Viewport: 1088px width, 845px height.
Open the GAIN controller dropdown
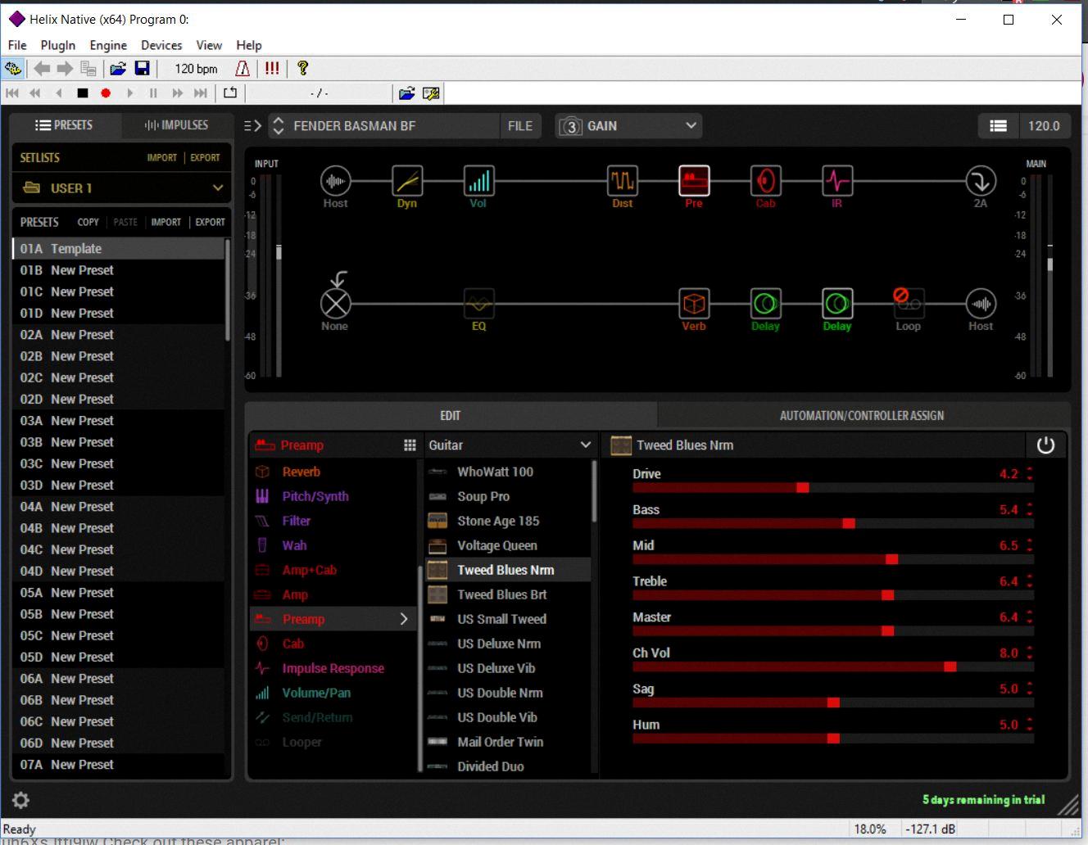628,125
